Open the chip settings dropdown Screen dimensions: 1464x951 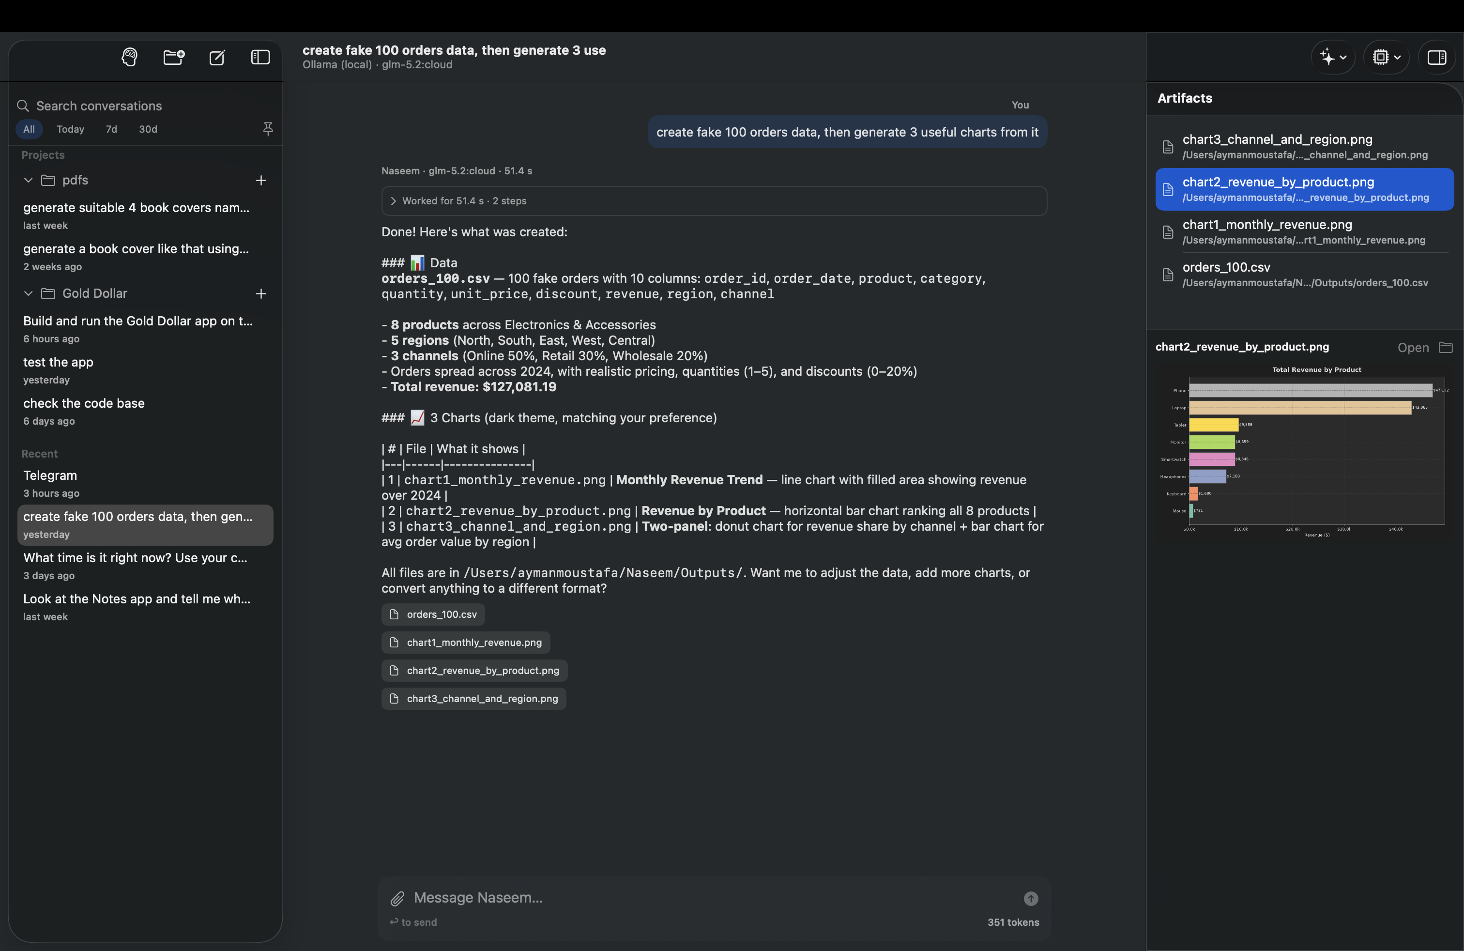click(1387, 57)
